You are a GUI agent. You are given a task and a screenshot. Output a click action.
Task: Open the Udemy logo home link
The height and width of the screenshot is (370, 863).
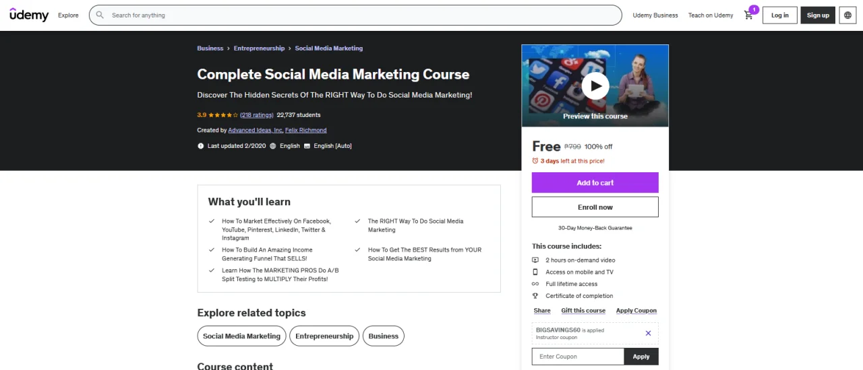pyautogui.click(x=29, y=15)
